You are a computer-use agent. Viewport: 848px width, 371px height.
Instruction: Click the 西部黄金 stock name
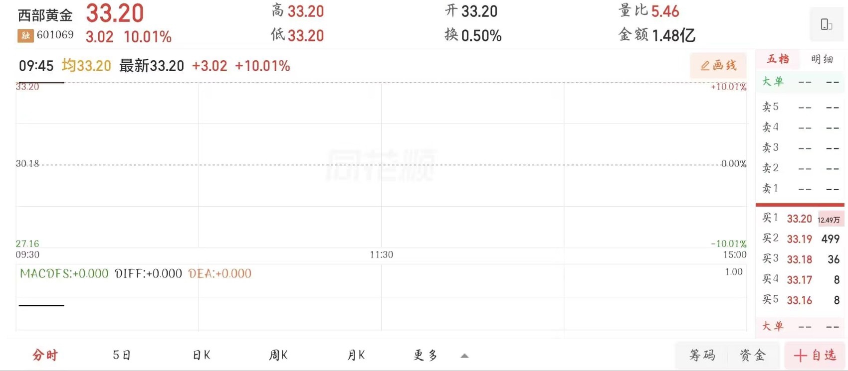pyautogui.click(x=45, y=15)
